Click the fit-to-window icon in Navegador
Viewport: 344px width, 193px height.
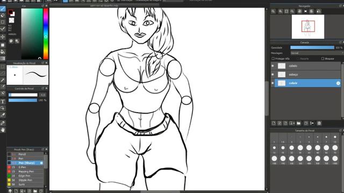[286, 11]
